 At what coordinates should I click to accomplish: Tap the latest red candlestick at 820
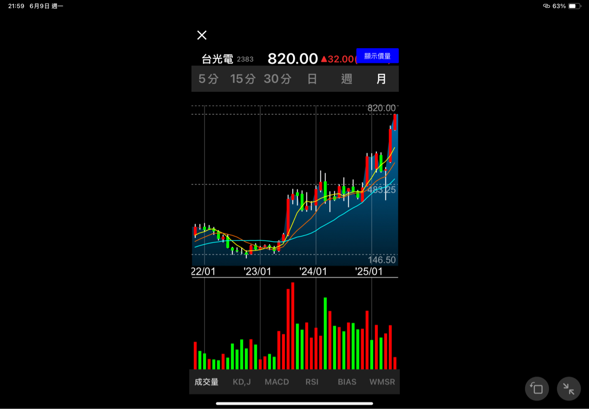395,122
